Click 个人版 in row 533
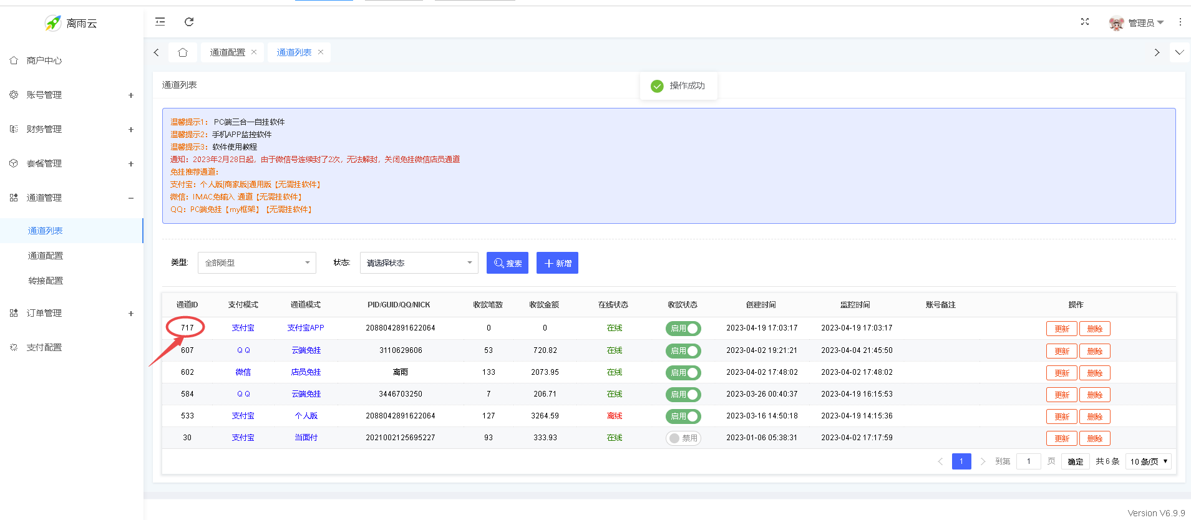1191x520 pixels. [x=306, y=416]
